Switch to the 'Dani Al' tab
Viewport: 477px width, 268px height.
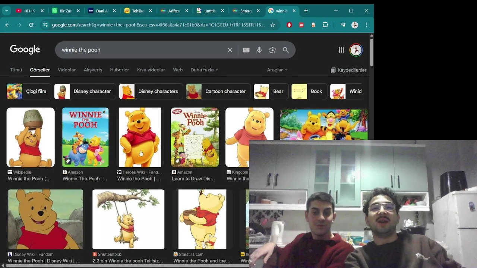click(x=102, y=11)
